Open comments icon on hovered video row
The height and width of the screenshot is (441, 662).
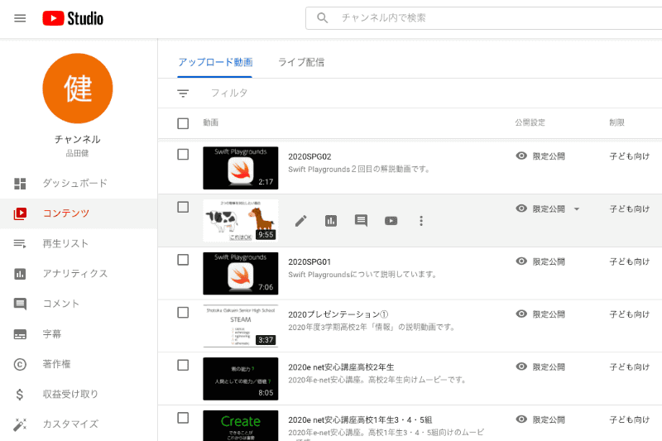[x=361, y=221]
